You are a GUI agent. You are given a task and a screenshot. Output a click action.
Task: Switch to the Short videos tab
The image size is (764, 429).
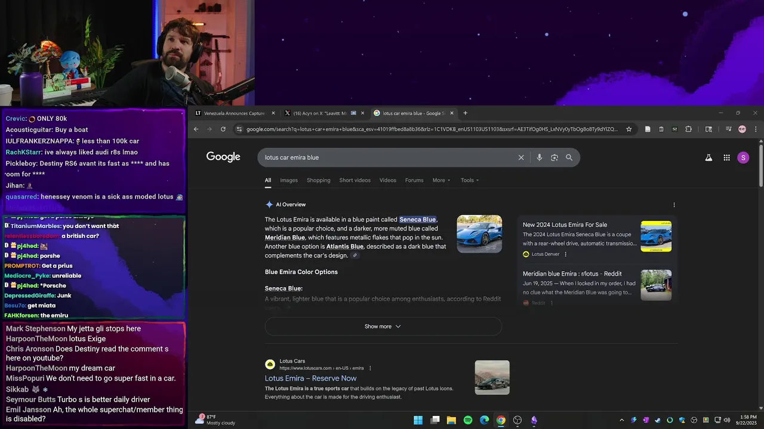(x=355, y=181)
